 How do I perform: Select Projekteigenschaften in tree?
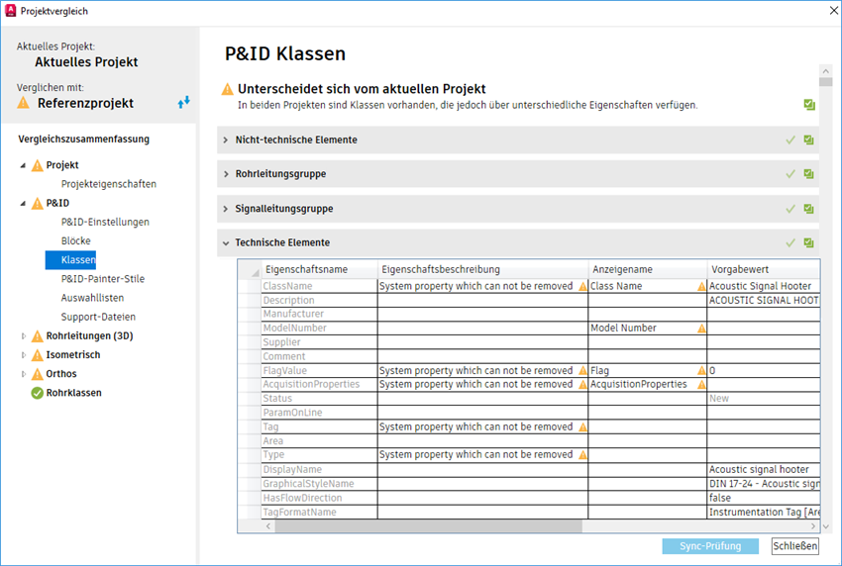tap(109, 184)
